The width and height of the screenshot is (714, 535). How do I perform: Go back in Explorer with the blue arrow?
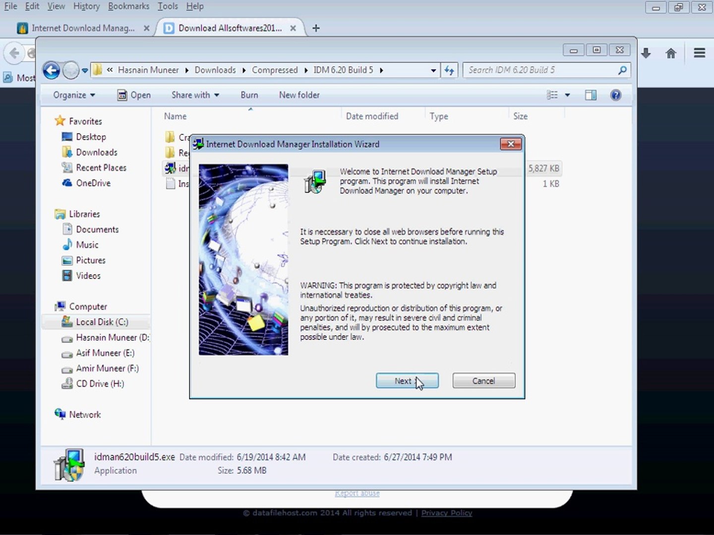point(51,70)
